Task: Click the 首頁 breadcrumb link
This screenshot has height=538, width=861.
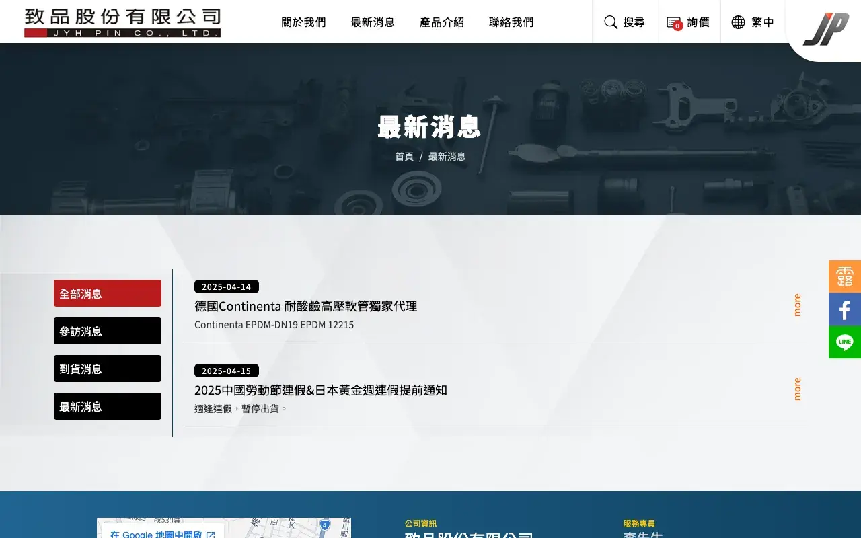Action: point(404,156)
